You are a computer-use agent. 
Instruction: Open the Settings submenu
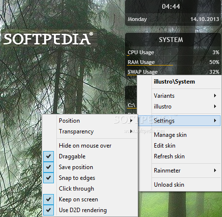coord(179,121)
